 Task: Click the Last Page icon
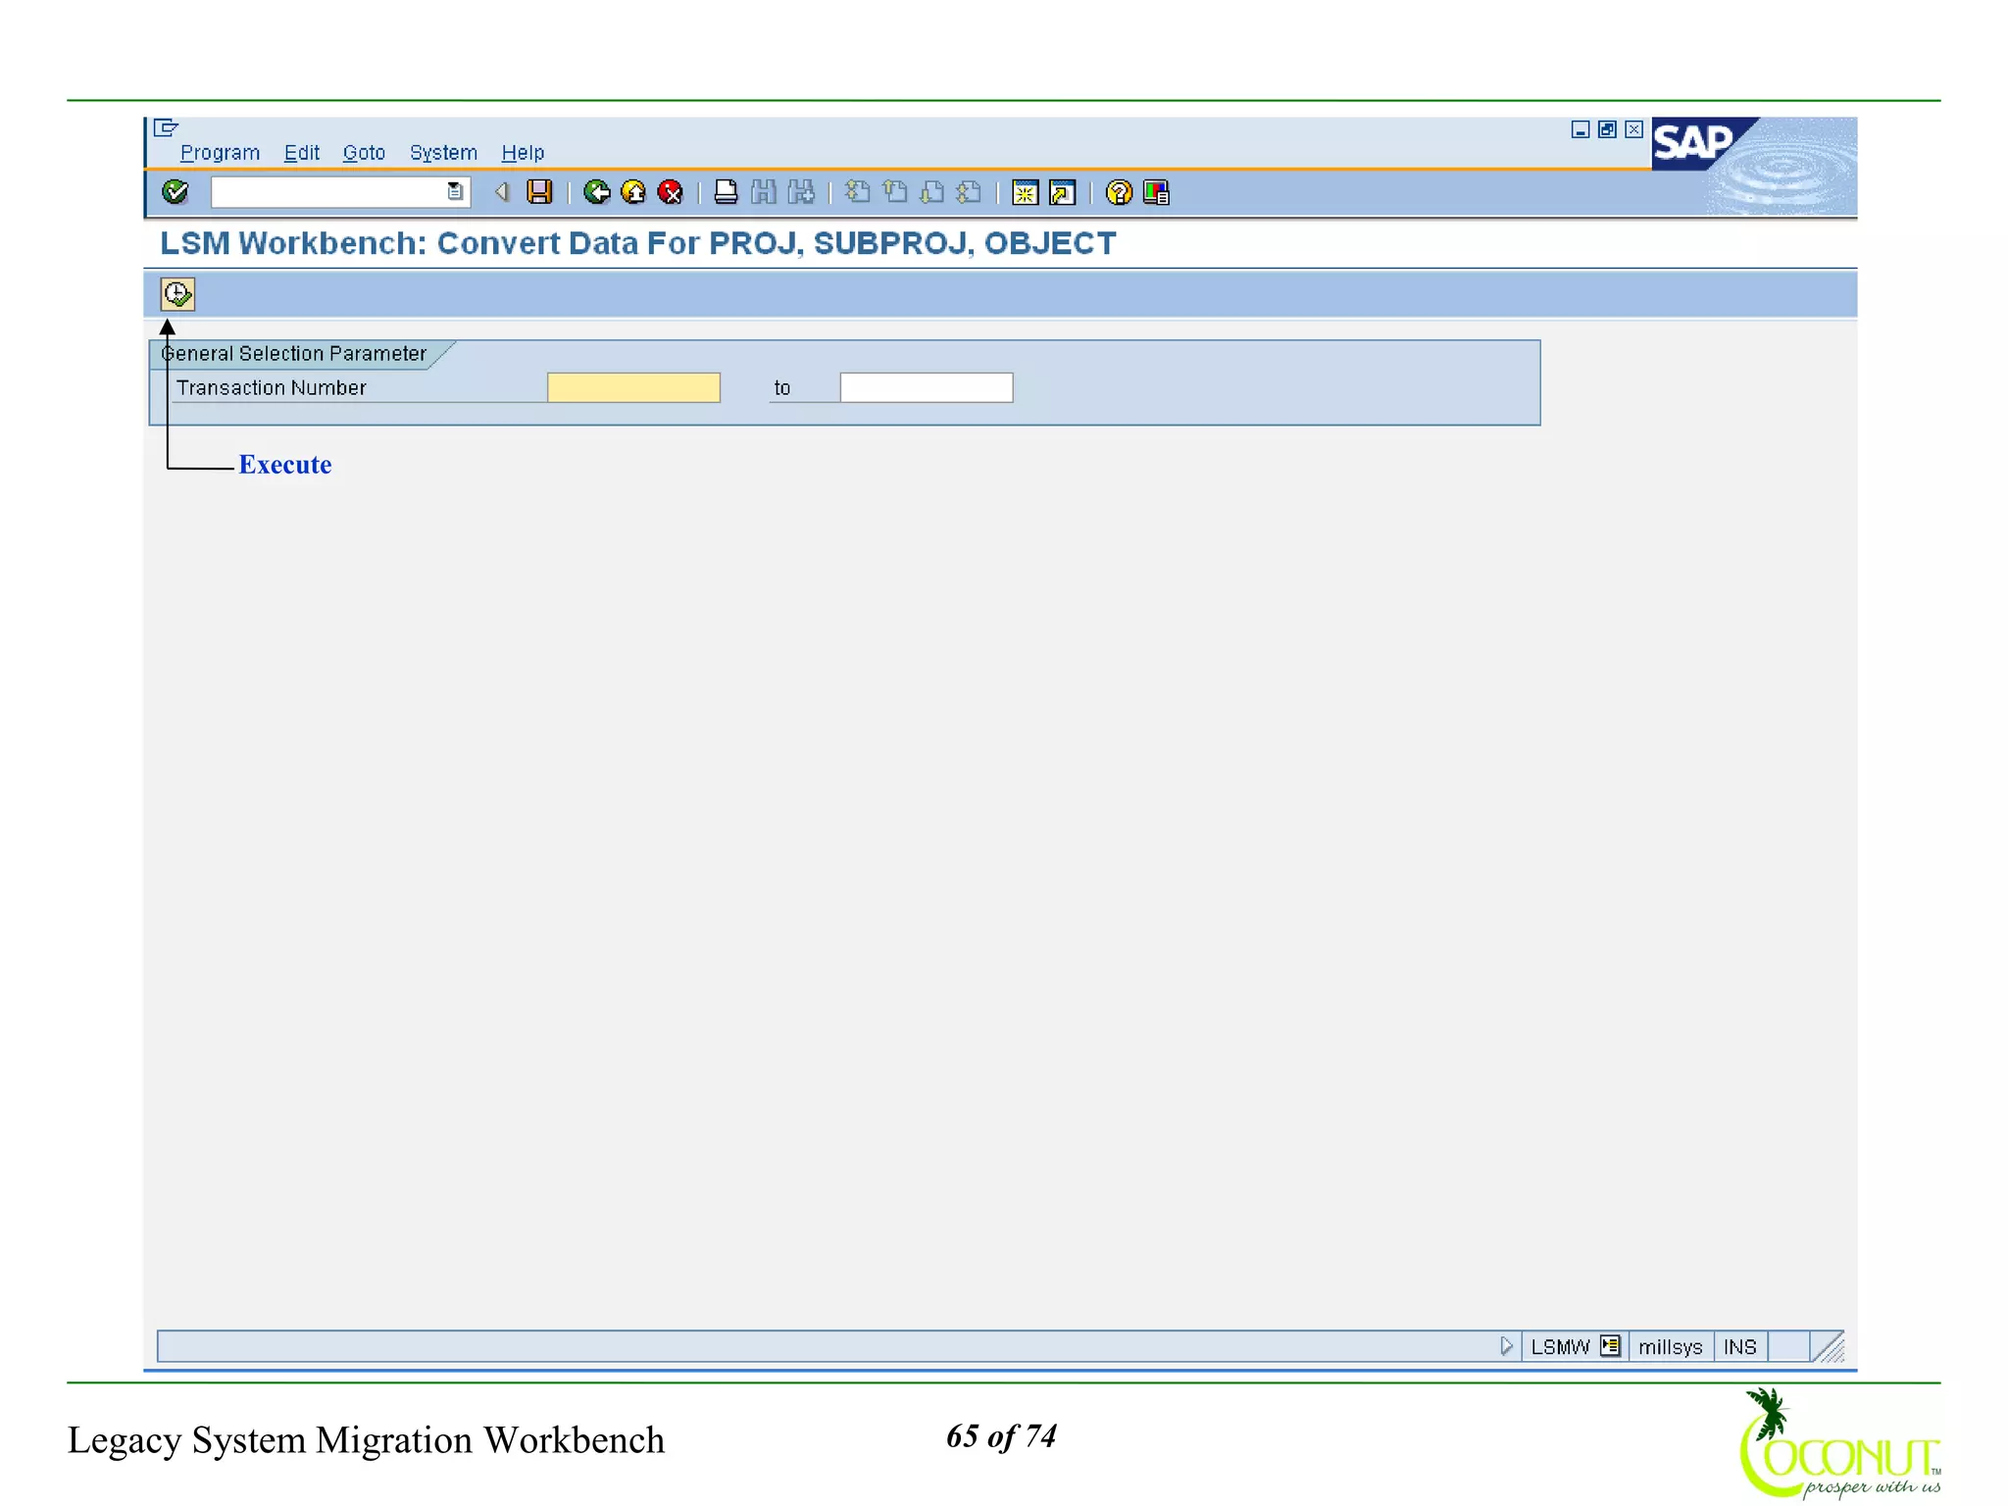(969, 192)
